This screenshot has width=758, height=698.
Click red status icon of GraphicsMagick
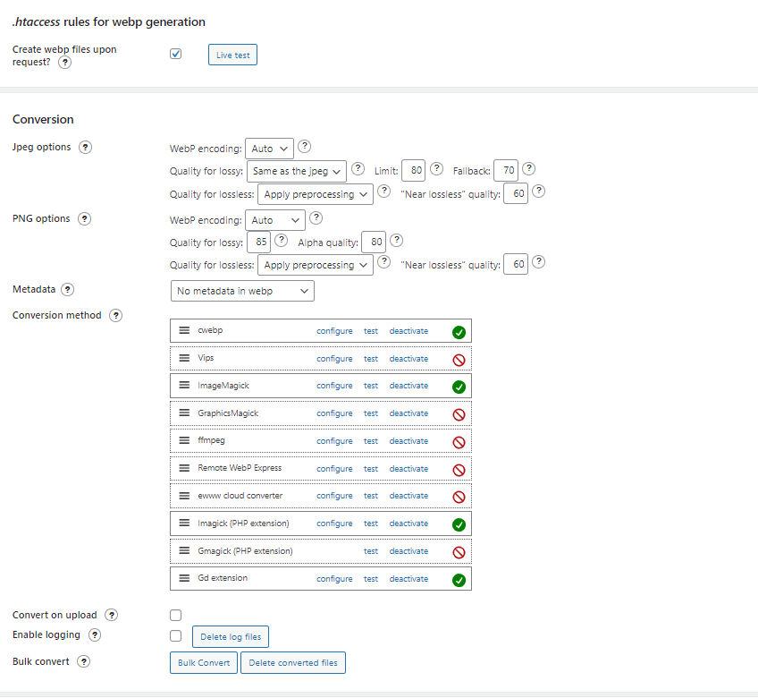459,415
